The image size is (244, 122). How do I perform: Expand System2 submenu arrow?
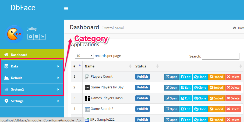click(58, 89)
